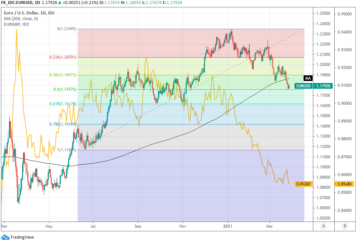This screenshot has height=240, width=356.
Task: Click 1.20000 on the price axis
Action: coord(323,65)
